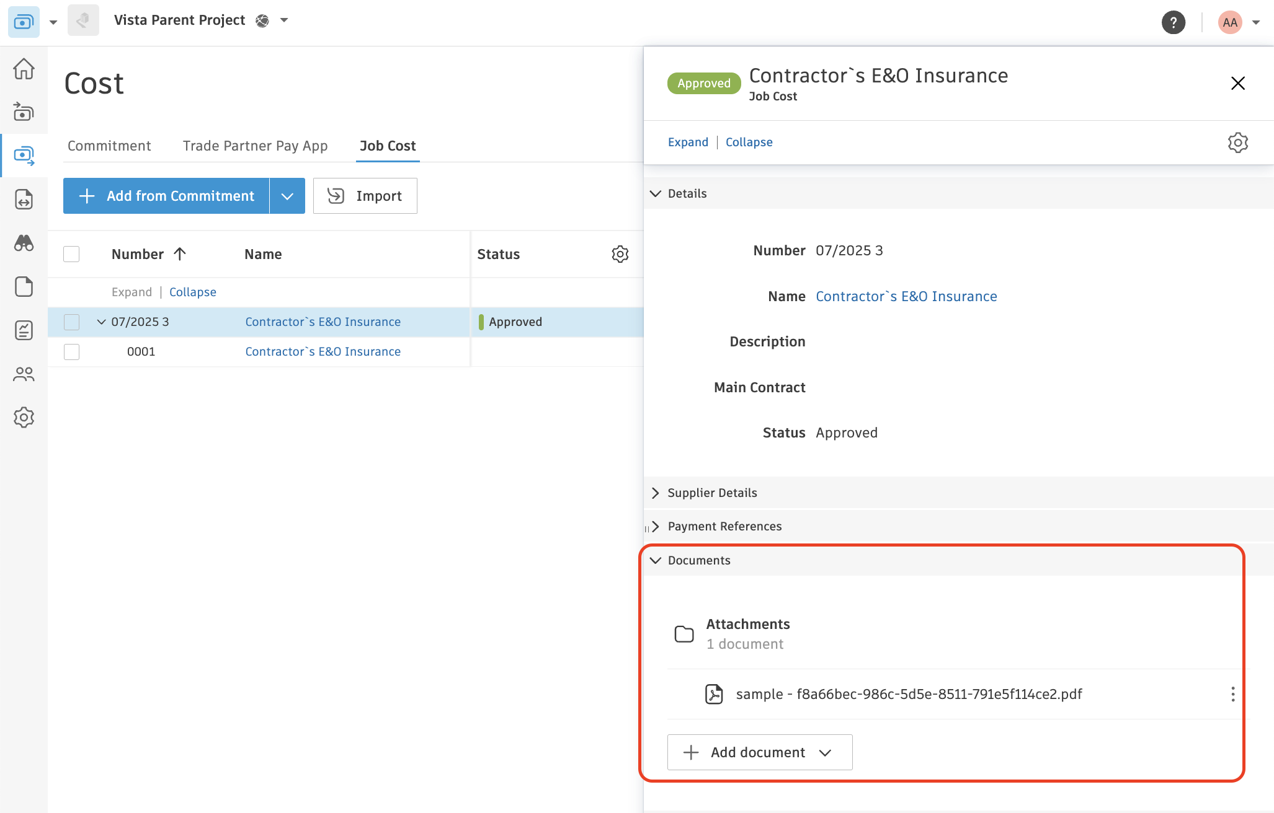Open the sample PDF file icon
Screen dimensions: 1274x813
(x=714, y=694)
